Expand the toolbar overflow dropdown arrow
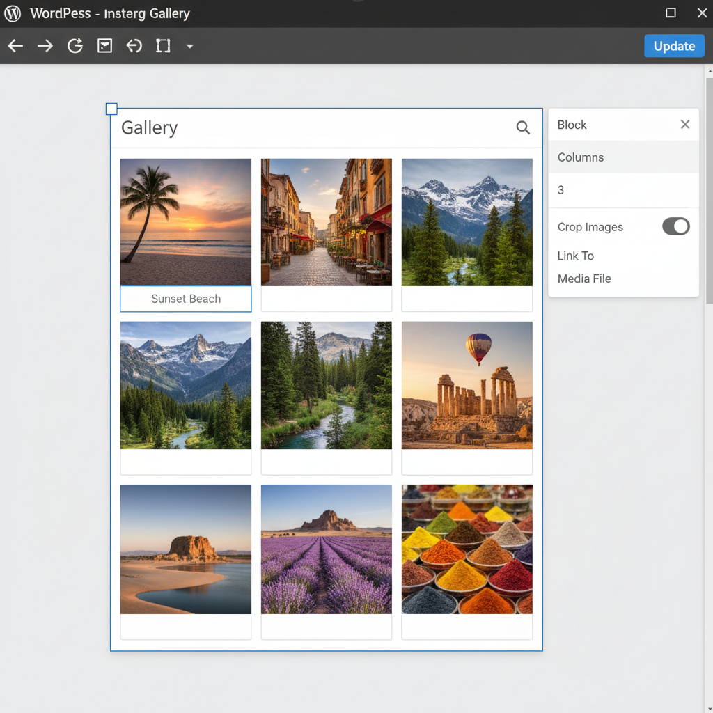The image size is (713, 713). tap(189, 46)
